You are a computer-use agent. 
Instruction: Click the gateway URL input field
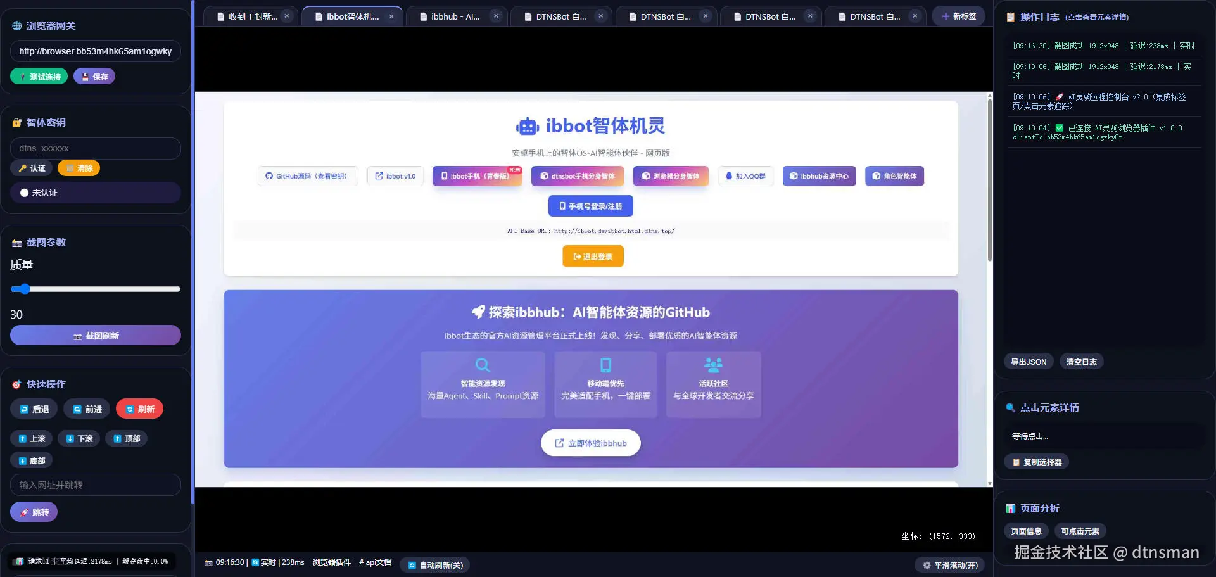point(95,51)
